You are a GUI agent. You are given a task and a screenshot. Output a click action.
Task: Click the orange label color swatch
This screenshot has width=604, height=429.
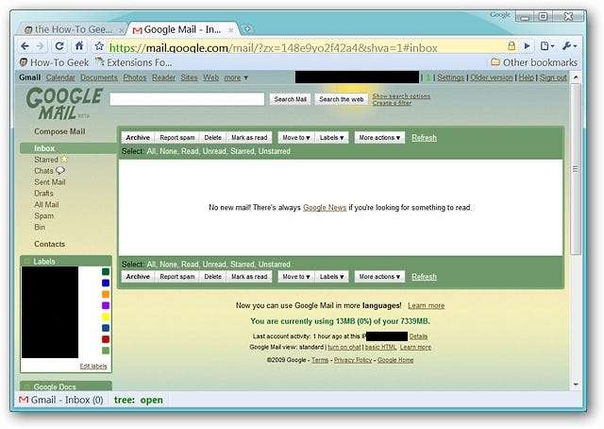[106, 295]
